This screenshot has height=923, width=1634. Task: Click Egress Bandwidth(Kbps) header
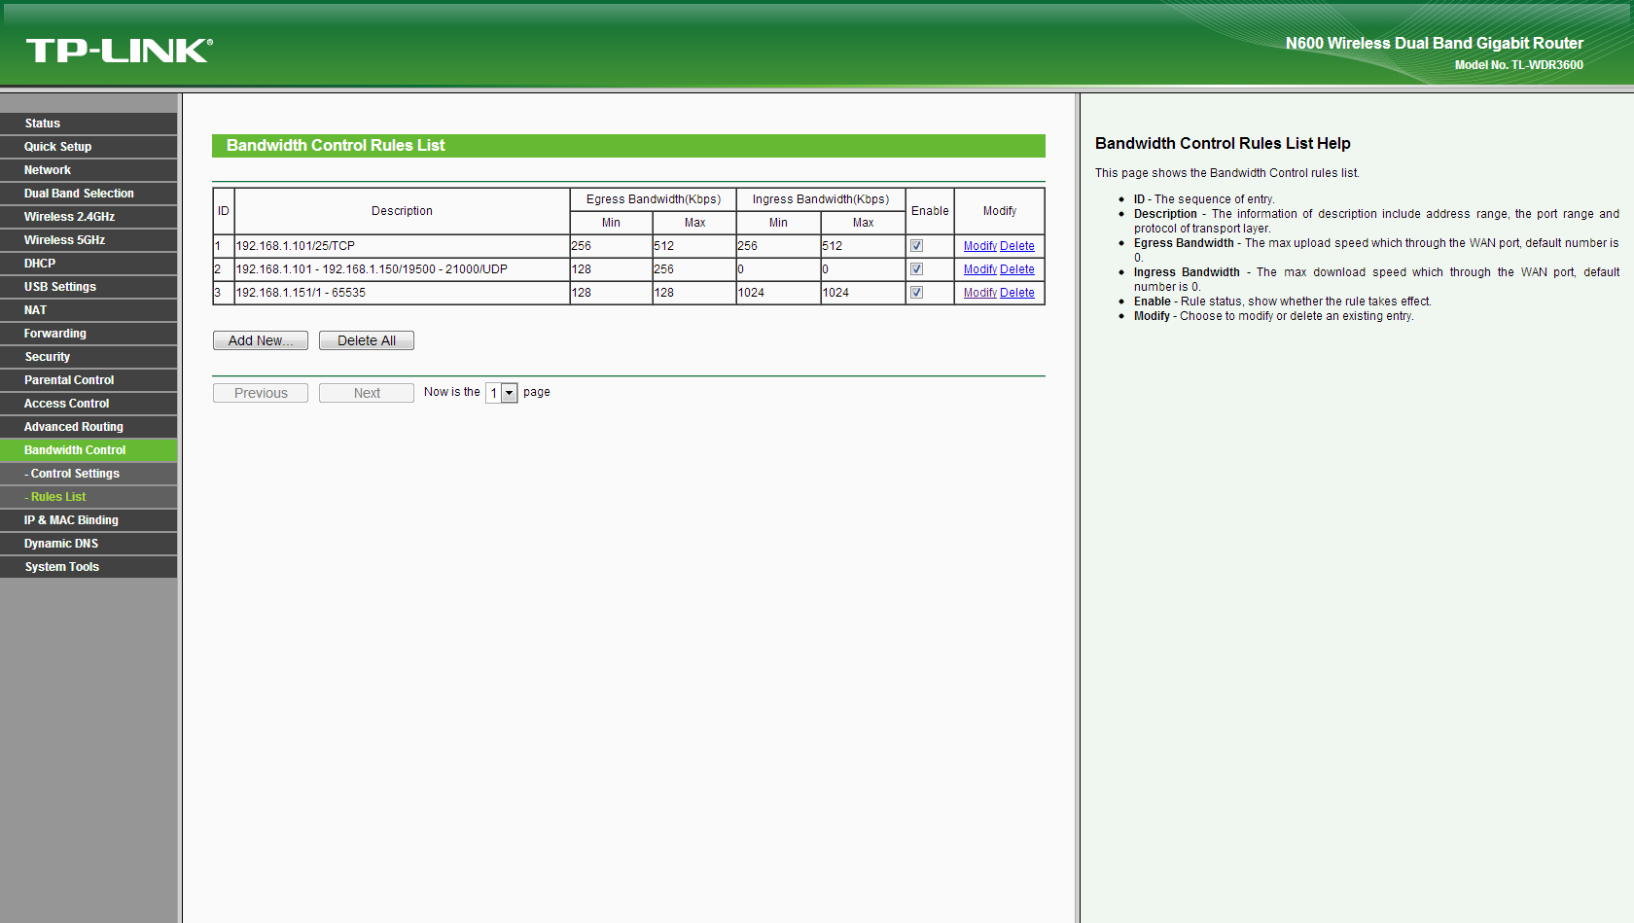point(654,199)
